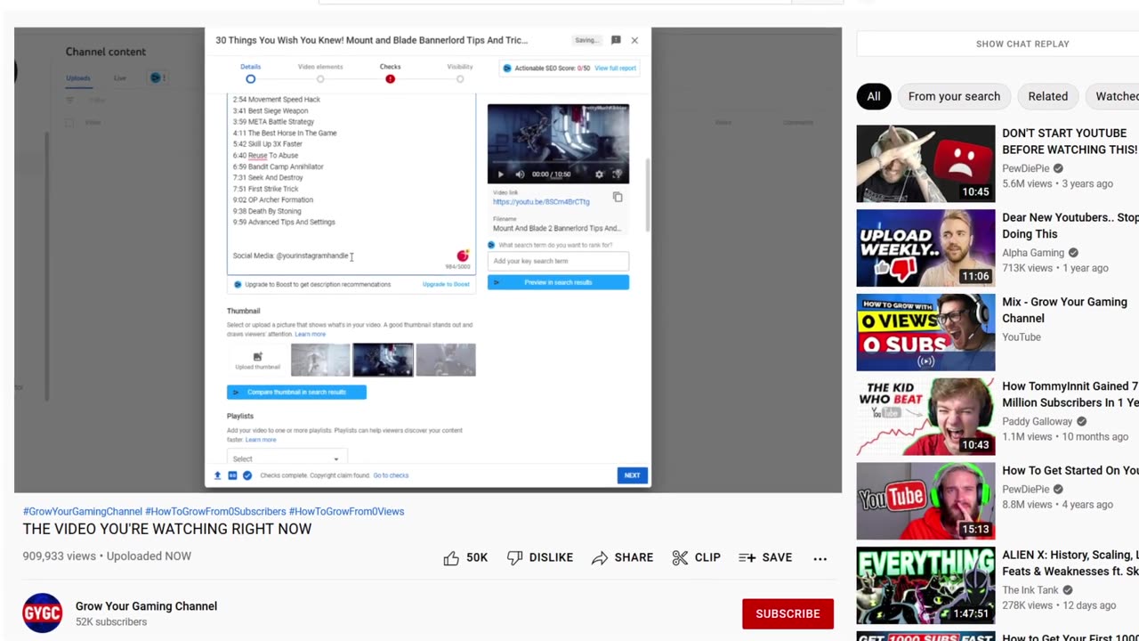Click SHOW CHAT REPLAY button

click(x=1022, y=44)
